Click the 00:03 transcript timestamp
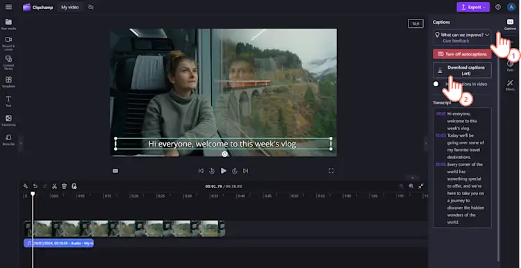The height and width of the screenshot is (268, 521). [441, 135]
